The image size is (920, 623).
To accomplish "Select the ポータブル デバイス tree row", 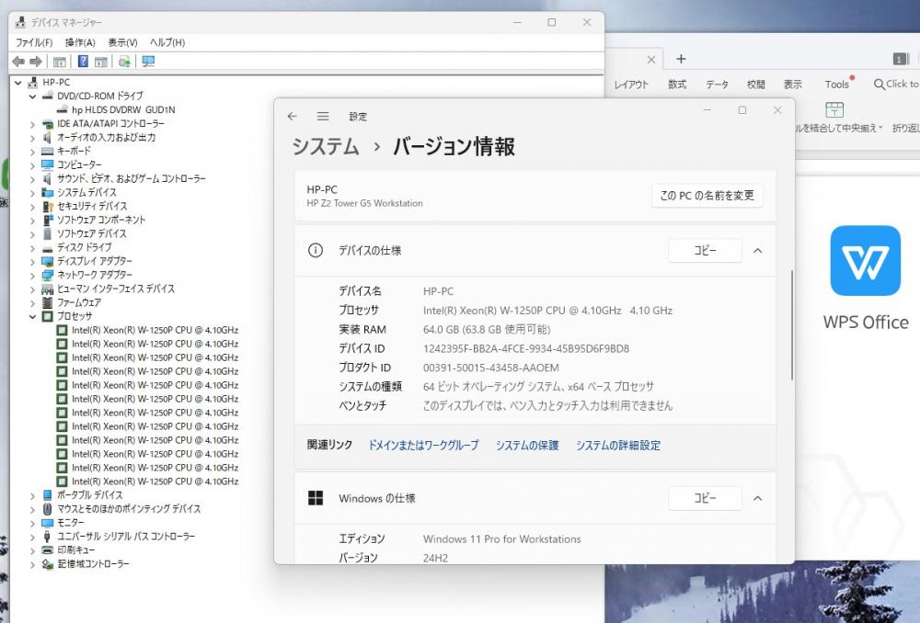I will tap(90, 495).
